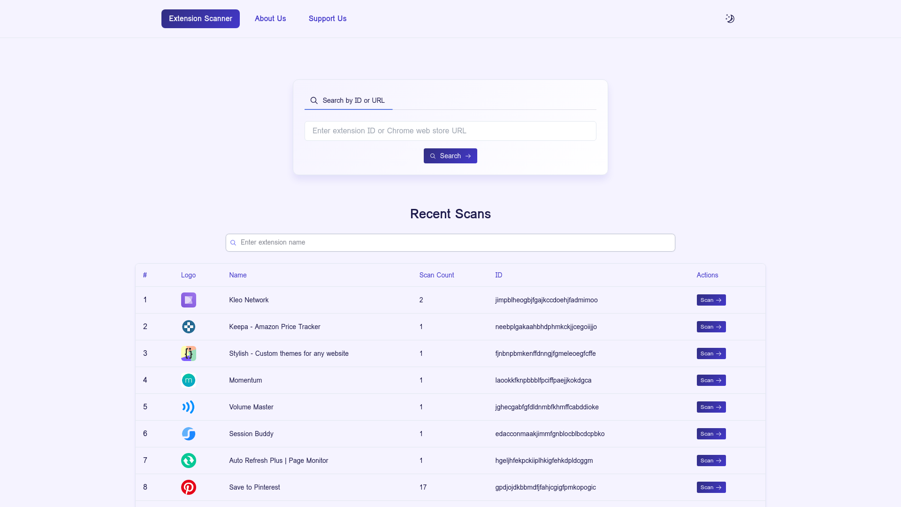Viewport: 901px width, 507px height.
Task: Select the Support Us menu item
Action: pos(328,19)
